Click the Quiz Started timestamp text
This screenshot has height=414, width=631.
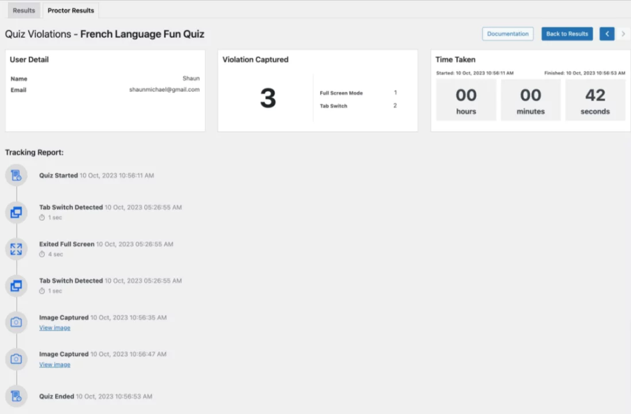[x=117, y=175]
